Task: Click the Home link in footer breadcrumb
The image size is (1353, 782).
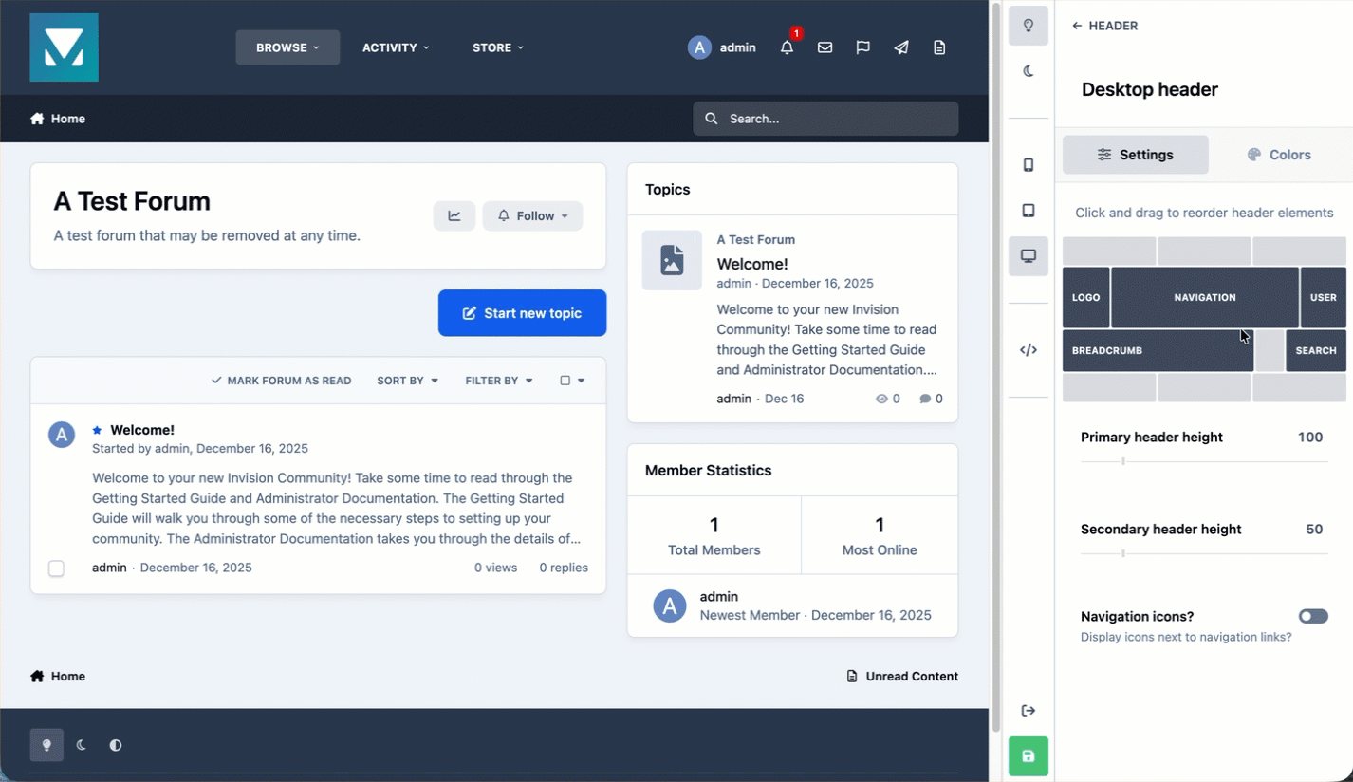Action: tap(58, 677)
